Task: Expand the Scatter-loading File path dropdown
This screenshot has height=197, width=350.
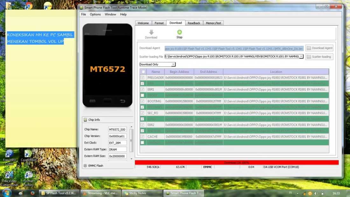Action: (301, 57)
